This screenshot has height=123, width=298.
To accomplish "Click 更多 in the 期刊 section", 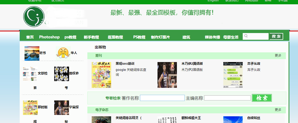I will pyautogui.click(x=278, y=56).
